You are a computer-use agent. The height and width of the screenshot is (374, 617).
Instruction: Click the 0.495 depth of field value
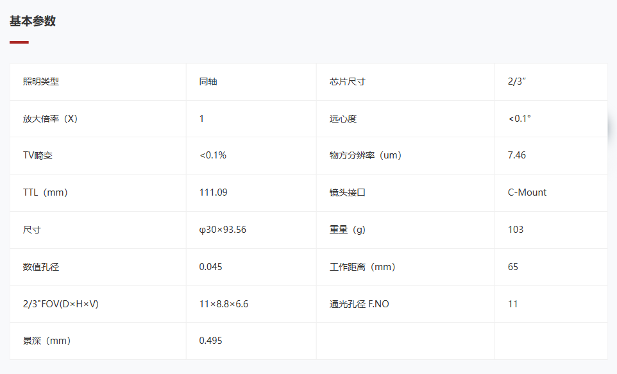210,341
